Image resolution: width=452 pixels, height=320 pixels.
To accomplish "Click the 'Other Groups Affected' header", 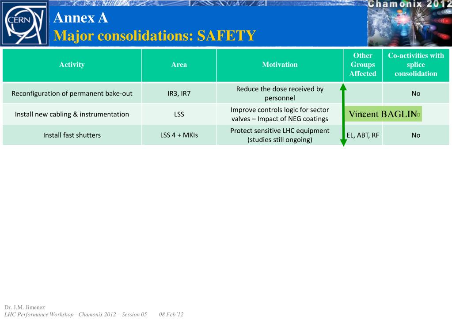I will click(363, 65).
